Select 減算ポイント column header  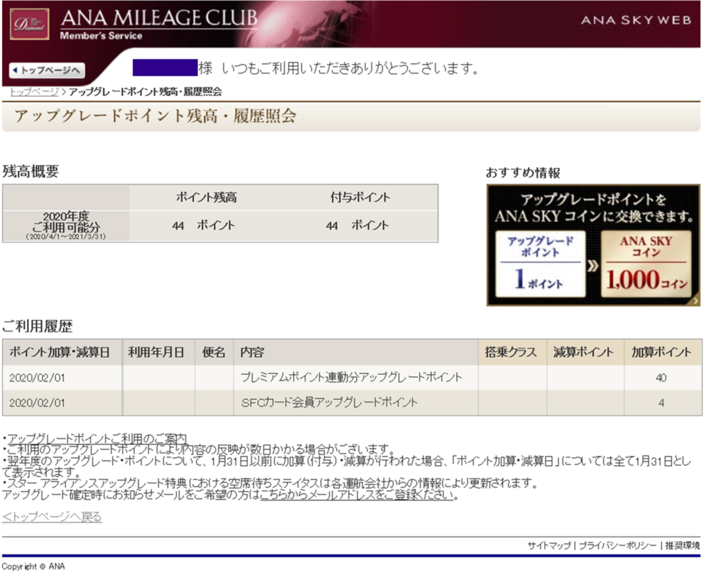coord(585,352)
